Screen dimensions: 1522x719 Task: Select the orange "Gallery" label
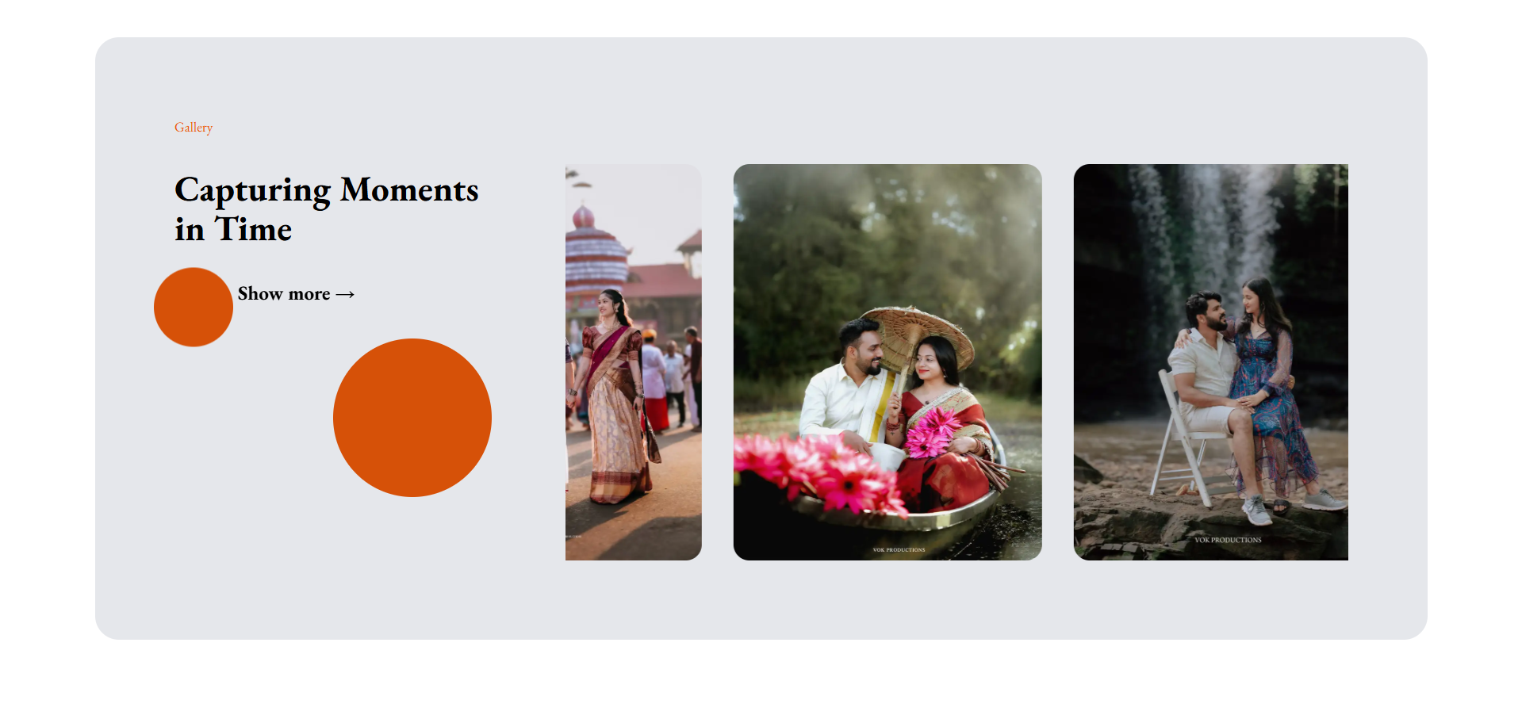click(x=194, y=128)
